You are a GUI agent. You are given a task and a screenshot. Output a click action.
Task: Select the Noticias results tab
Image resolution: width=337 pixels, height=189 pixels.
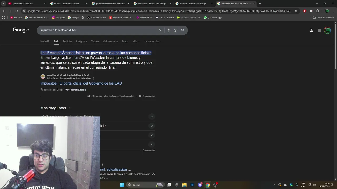click(67, 41)
